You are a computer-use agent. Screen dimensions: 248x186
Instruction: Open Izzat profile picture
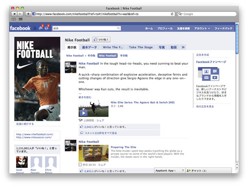click(x=22, y=162)
